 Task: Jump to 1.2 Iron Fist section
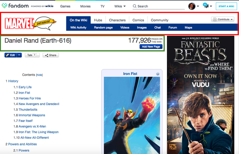click(x=24, y=93)
